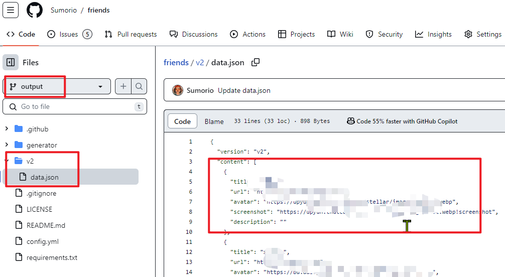Click the GitHub Octocat logo
505x277 pixels.
(x=35, y=10)
